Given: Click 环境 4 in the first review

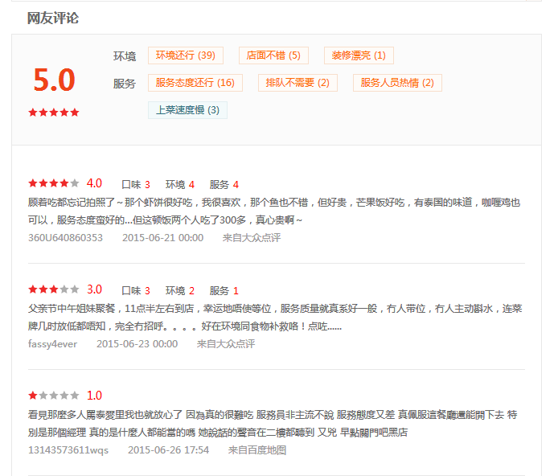Looking at the screenshot, I should pyautogui.click(x=180, y=184).
